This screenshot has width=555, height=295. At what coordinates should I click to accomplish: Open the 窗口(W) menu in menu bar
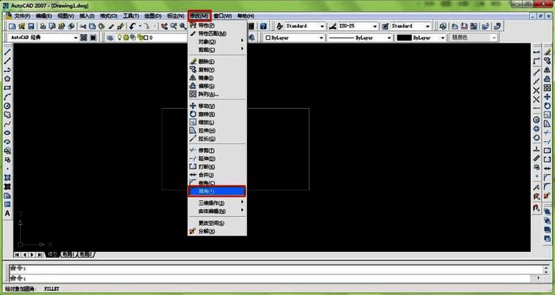[x=223, y=15]
